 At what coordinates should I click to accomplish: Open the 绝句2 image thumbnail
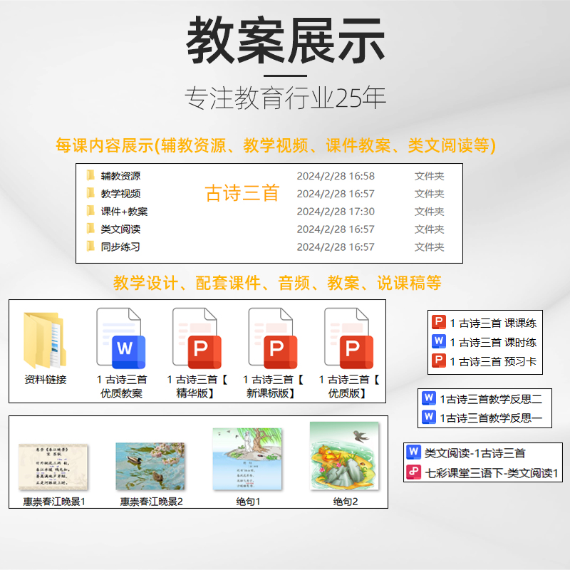[344, 456]
